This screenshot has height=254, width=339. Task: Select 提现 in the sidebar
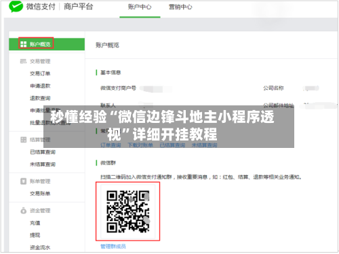(x=35, y=235)
